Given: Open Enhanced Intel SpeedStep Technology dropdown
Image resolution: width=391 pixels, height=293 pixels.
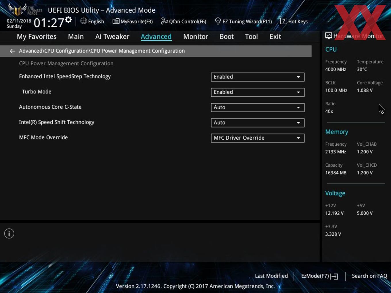Looking at the screenshot, I should click(258, 77).
